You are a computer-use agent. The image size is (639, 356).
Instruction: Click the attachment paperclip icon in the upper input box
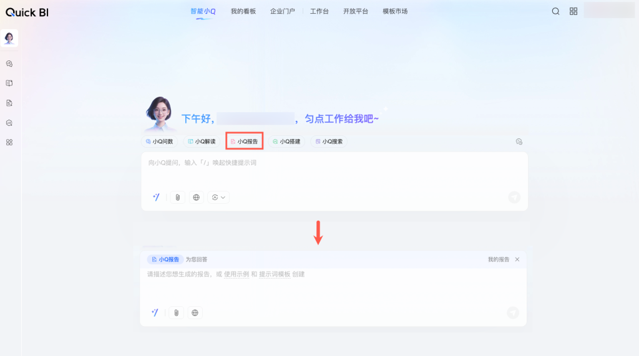tap(178, 197)
